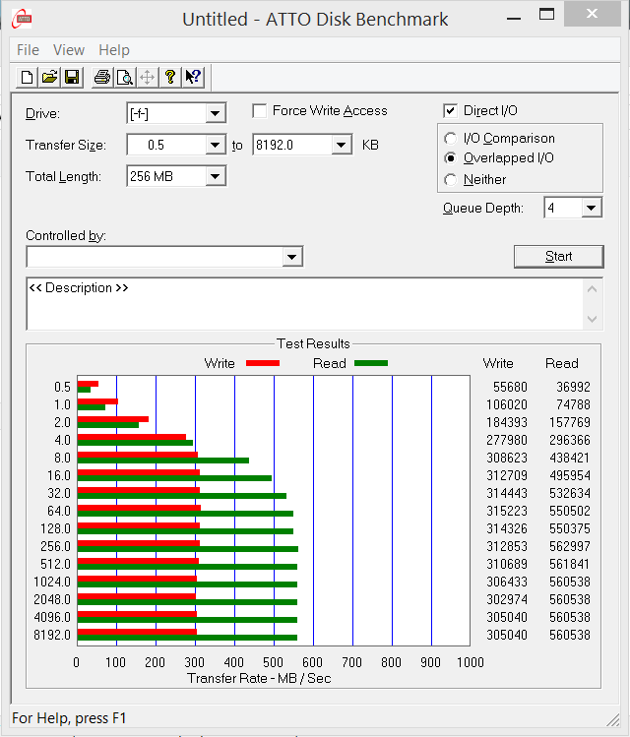Click the window resize grip corner
The height and width of the screenshot is (737, 630).
pos(612,719)
